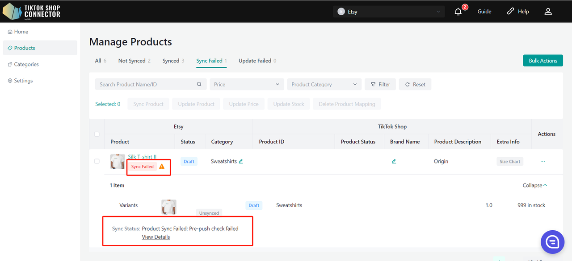Screen dimensions: 572x261
Task: Switch to the Synced tab
Action: [173, 61]
